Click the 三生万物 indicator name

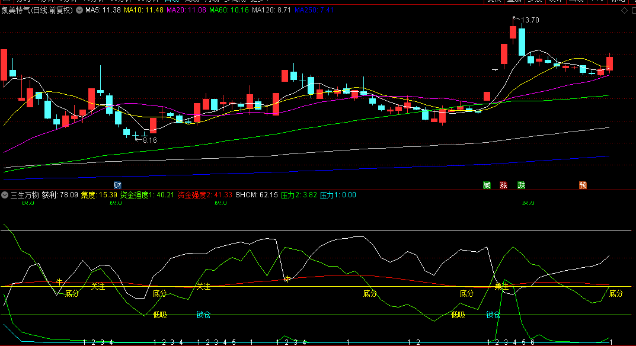click(24, 194)
